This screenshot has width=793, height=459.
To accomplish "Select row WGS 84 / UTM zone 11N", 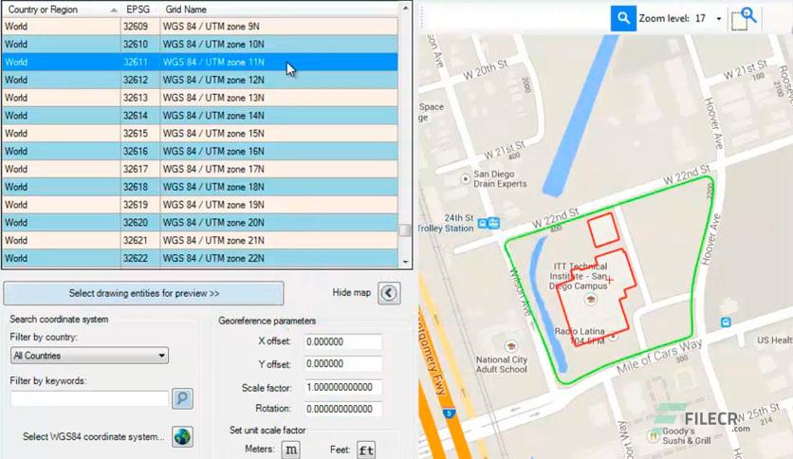I will [x=200, y=63].
